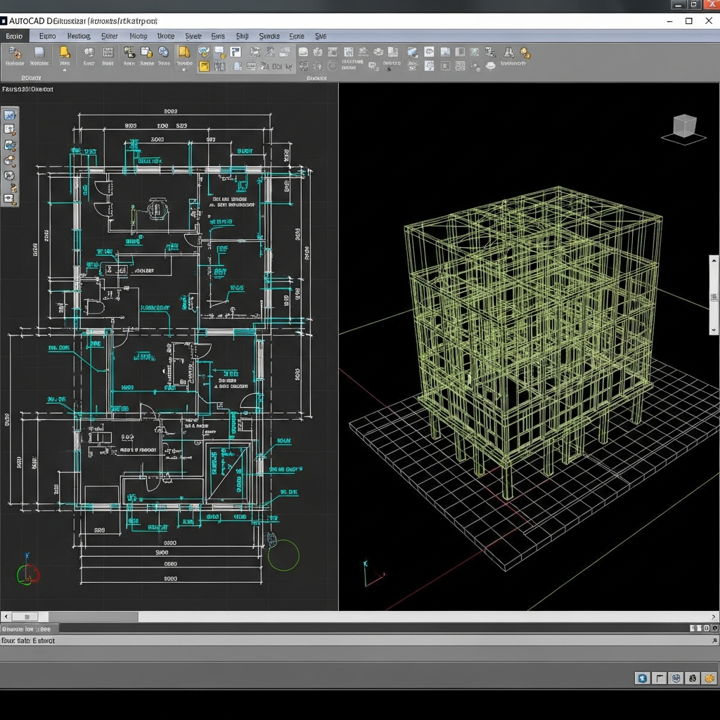
Task: Toggle the L-shaped ortho icon in the status bar
Action: 660,678
